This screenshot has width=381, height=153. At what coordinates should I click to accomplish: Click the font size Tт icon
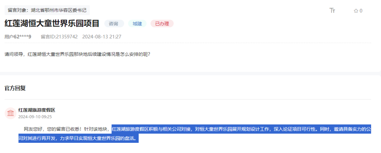click(x=332, y=11)
